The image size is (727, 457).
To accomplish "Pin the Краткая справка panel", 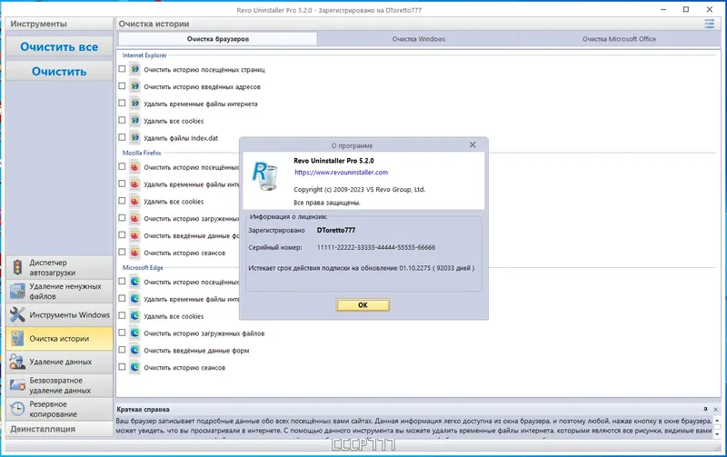I will [x=706, y=409].
